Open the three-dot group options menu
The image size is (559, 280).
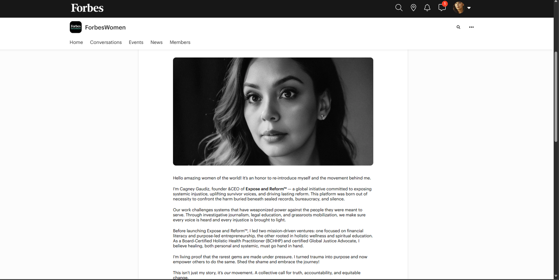pos(471,27)
